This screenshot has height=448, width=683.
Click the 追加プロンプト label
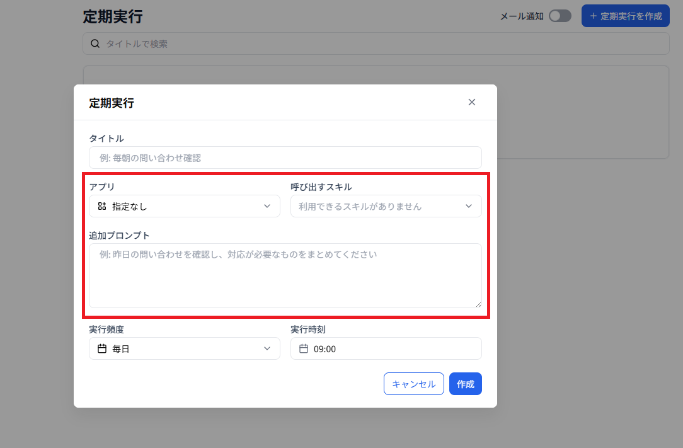point(119,235)
